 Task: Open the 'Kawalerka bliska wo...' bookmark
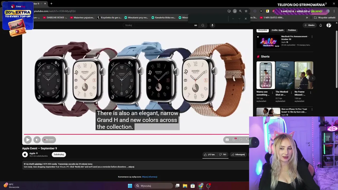tap(163, 18)
